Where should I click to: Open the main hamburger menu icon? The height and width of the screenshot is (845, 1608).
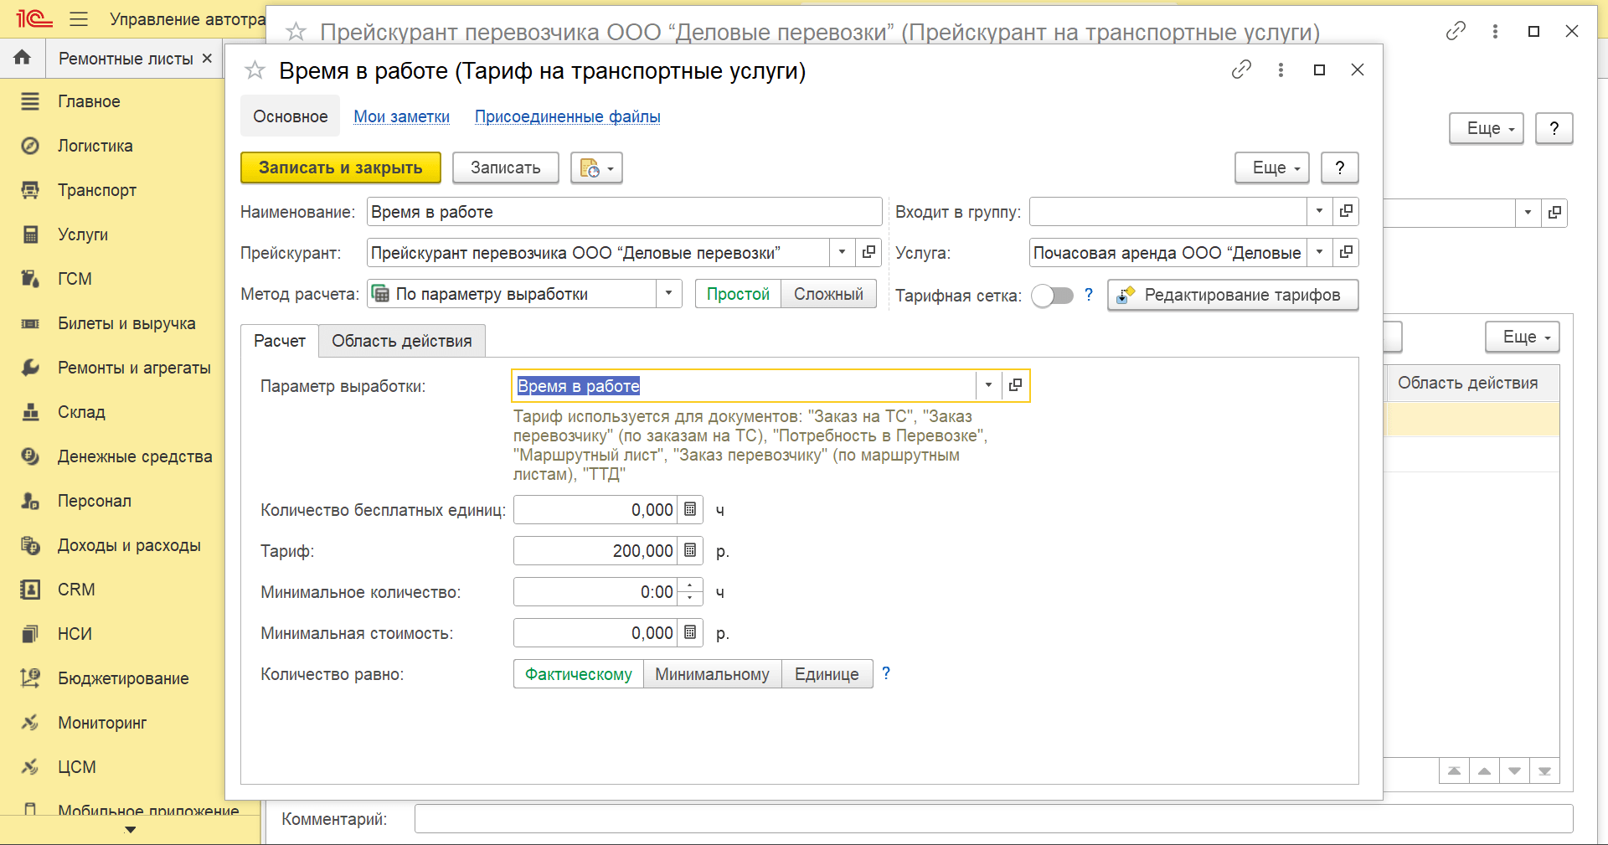[x=79, y=19]
